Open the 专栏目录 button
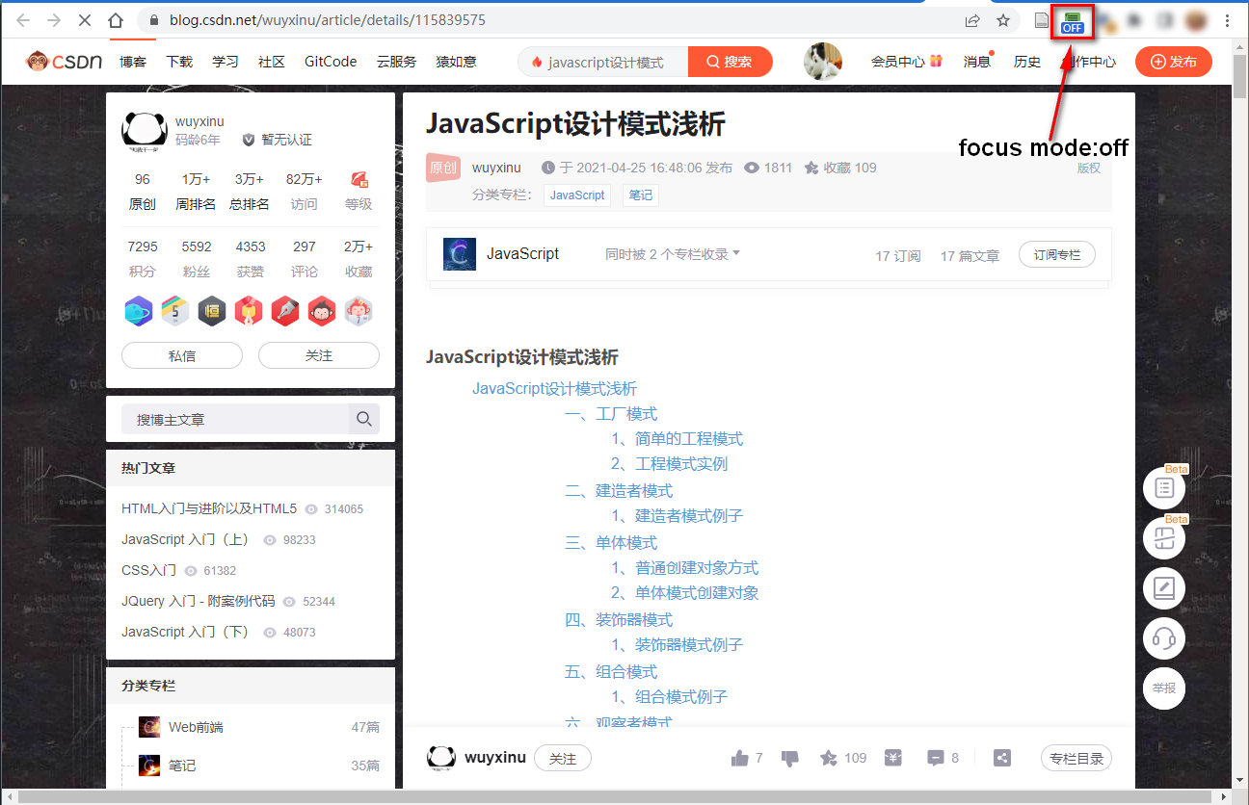The image size is (1249, 805). click(x=1076, y=758)
